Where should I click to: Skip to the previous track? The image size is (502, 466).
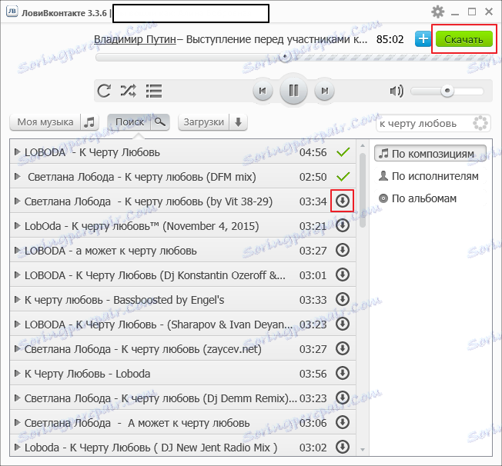click(263, 91)
